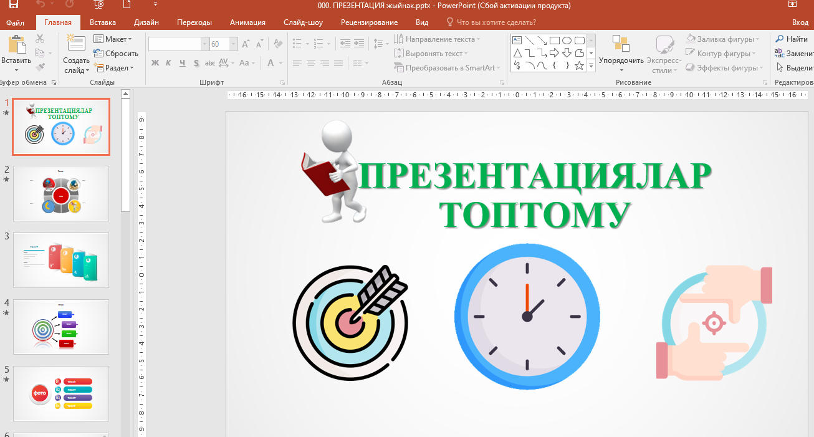The width and height of the screenshot is (814, 437).
Task: Center align text
Action: click(311, 63)
